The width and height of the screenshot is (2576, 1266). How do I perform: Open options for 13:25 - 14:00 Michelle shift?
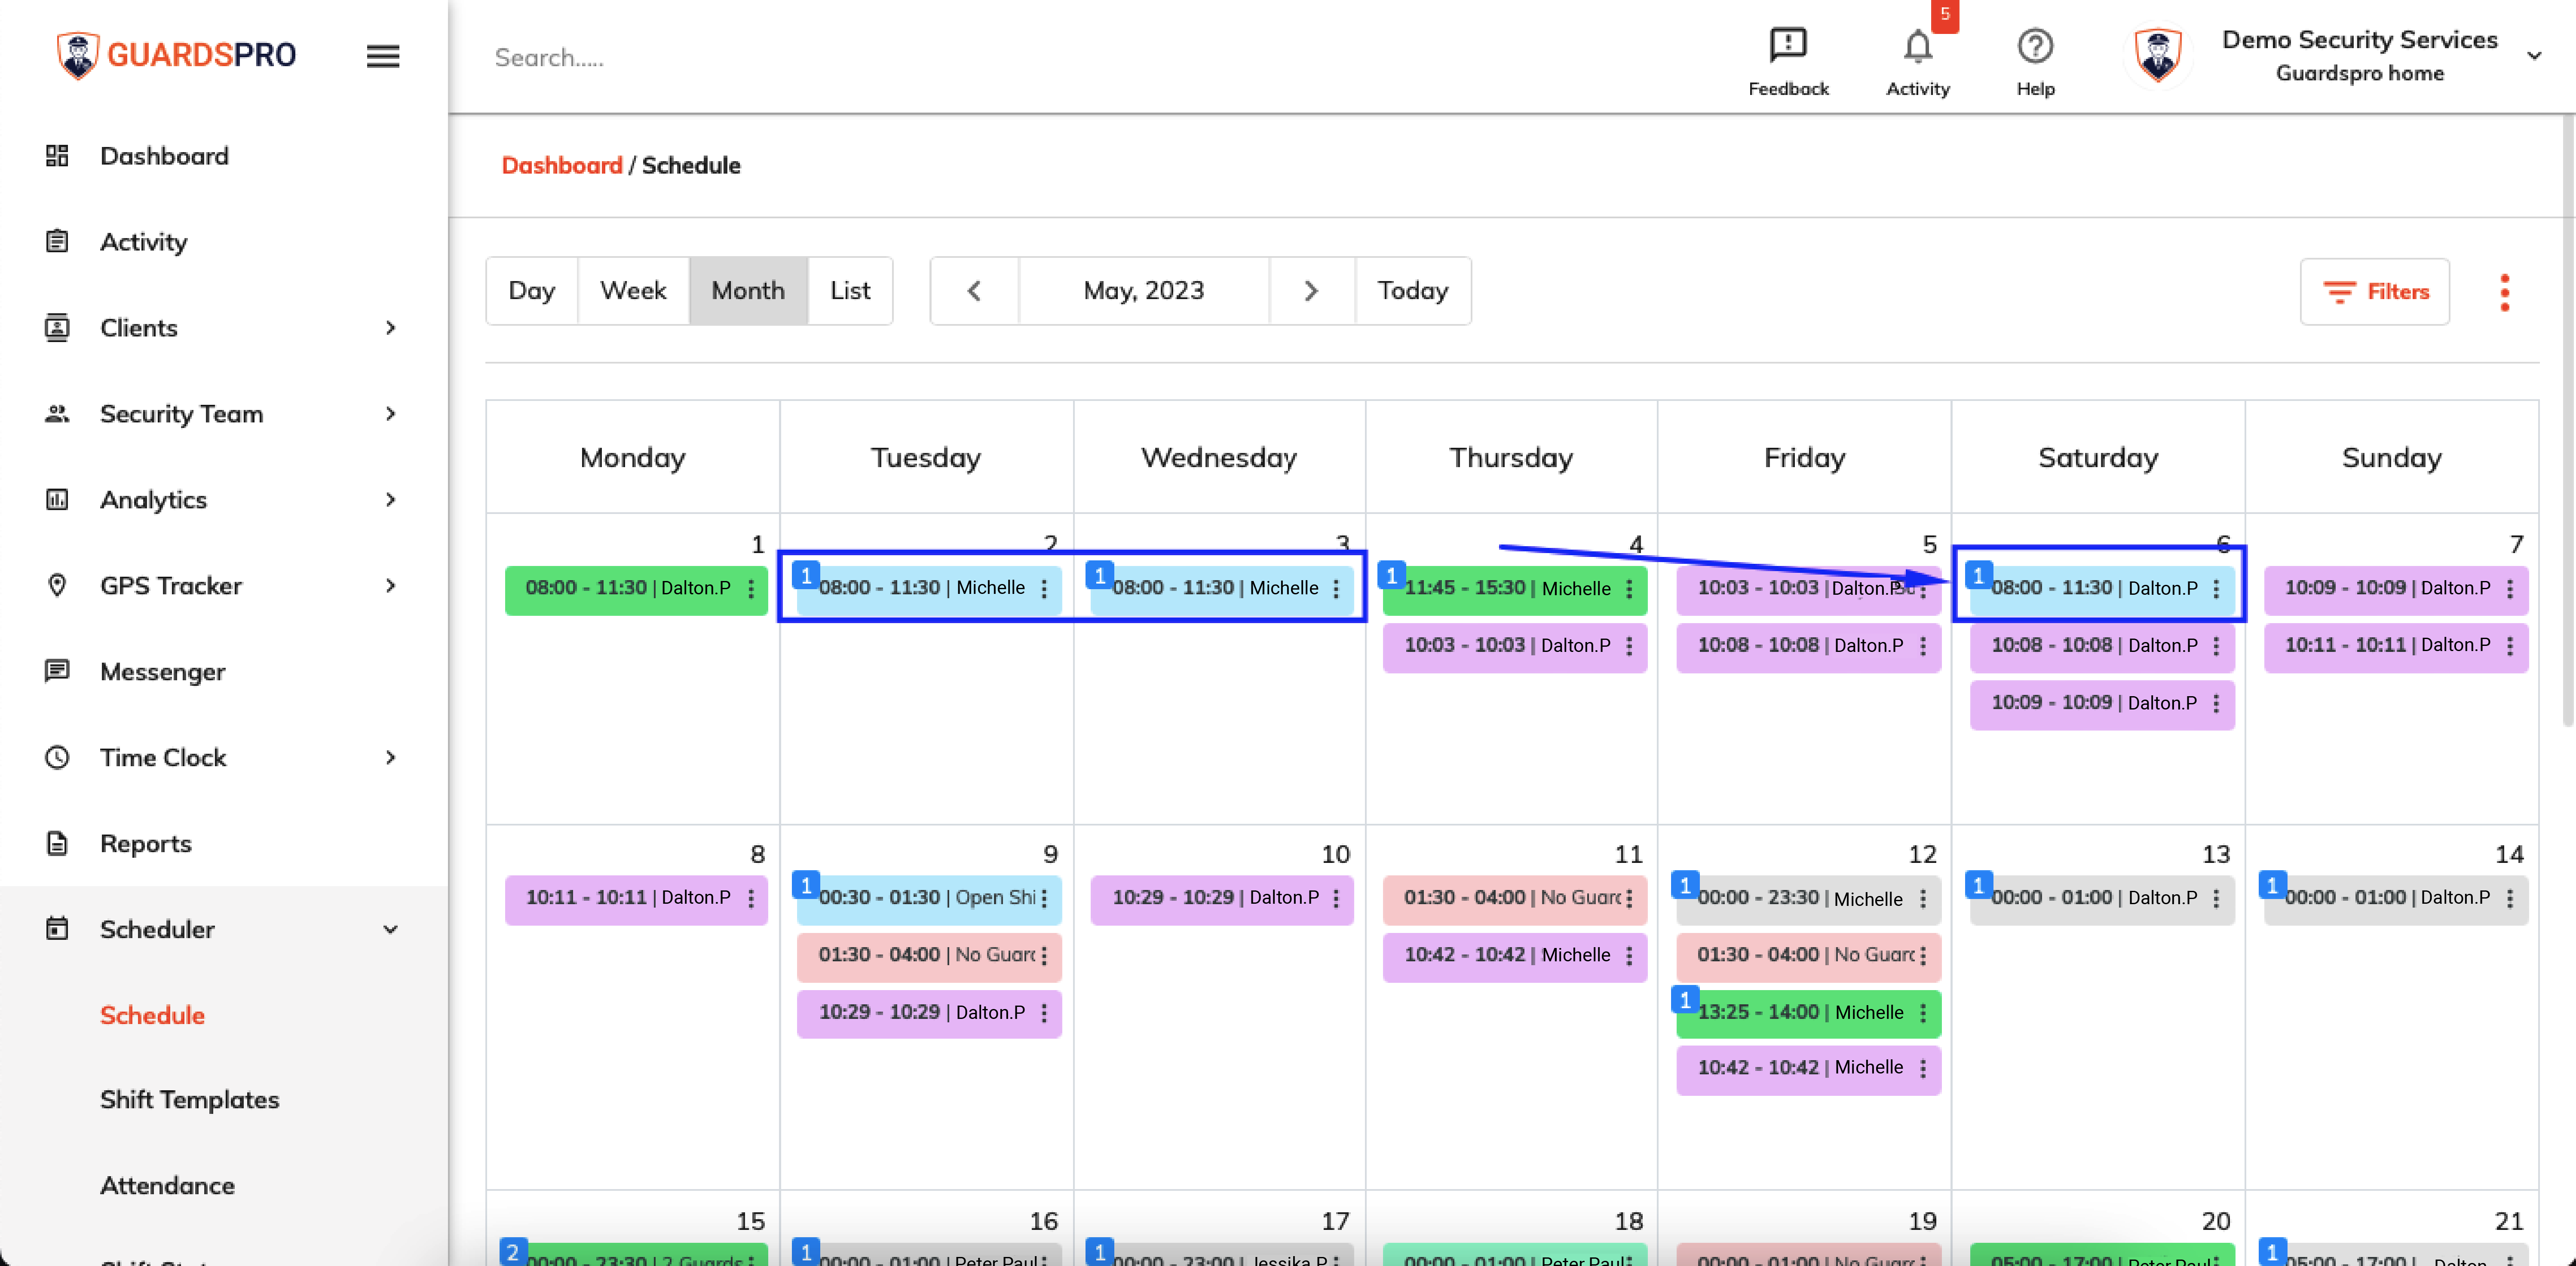tap(1922, 1013)
